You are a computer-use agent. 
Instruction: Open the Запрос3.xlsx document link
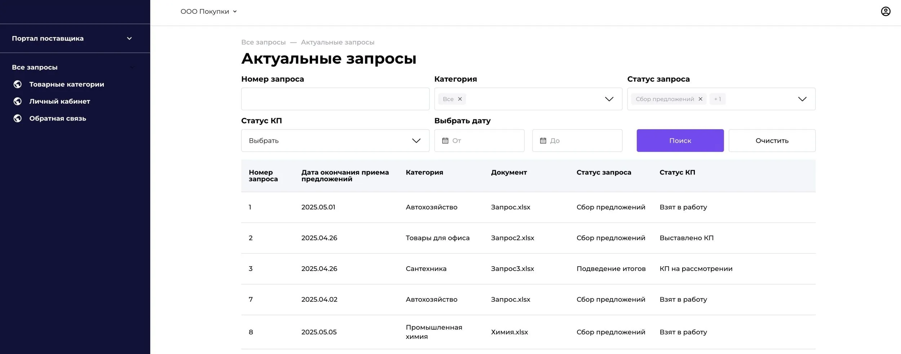(x=512, y=268)
